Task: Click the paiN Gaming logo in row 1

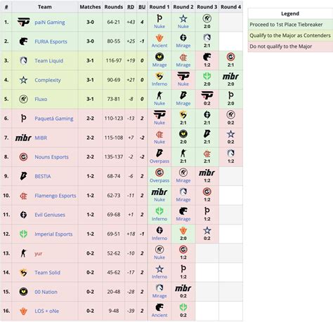Action: coord(23,22)
